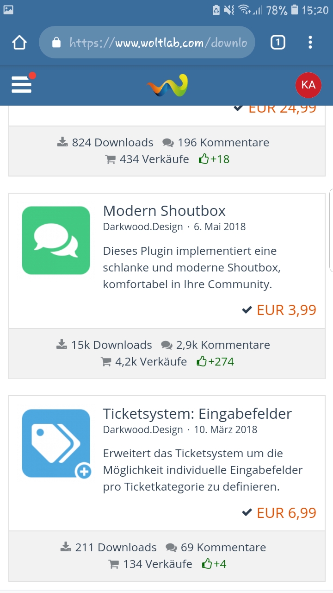333x593 pixels.
Task: Tap the browser URL address bar
Action: coord(157,43)
